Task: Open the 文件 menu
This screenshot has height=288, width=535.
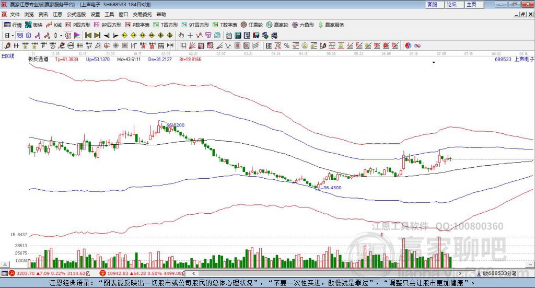Action: coord(15,14)
